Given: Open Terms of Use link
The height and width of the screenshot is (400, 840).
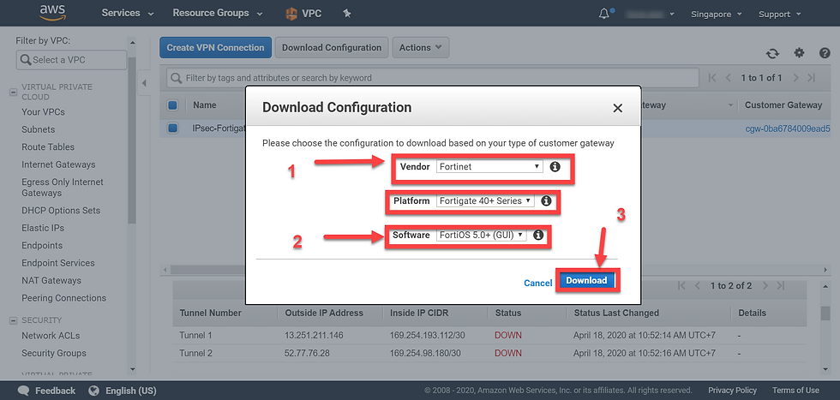Looking at the screenshot, I should pyautogui.click(x=795, y=391).
